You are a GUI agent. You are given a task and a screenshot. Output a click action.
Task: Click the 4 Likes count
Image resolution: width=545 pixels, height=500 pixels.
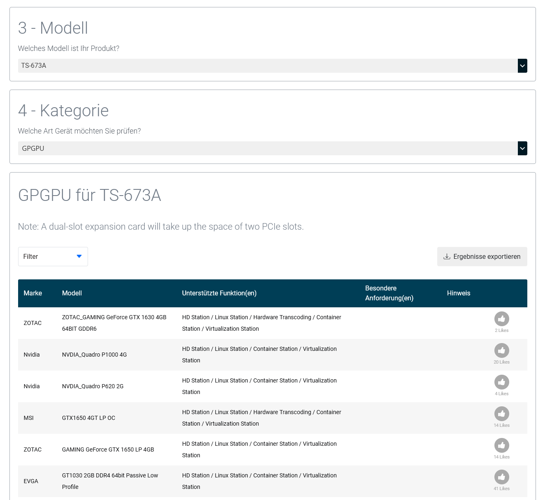tap(501, 394)
